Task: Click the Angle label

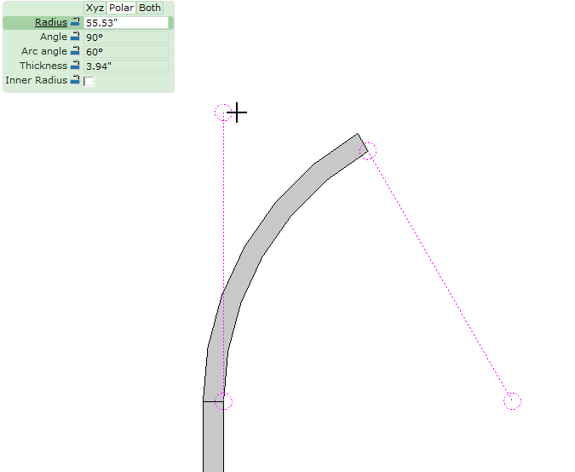Action: pos(54,37)
